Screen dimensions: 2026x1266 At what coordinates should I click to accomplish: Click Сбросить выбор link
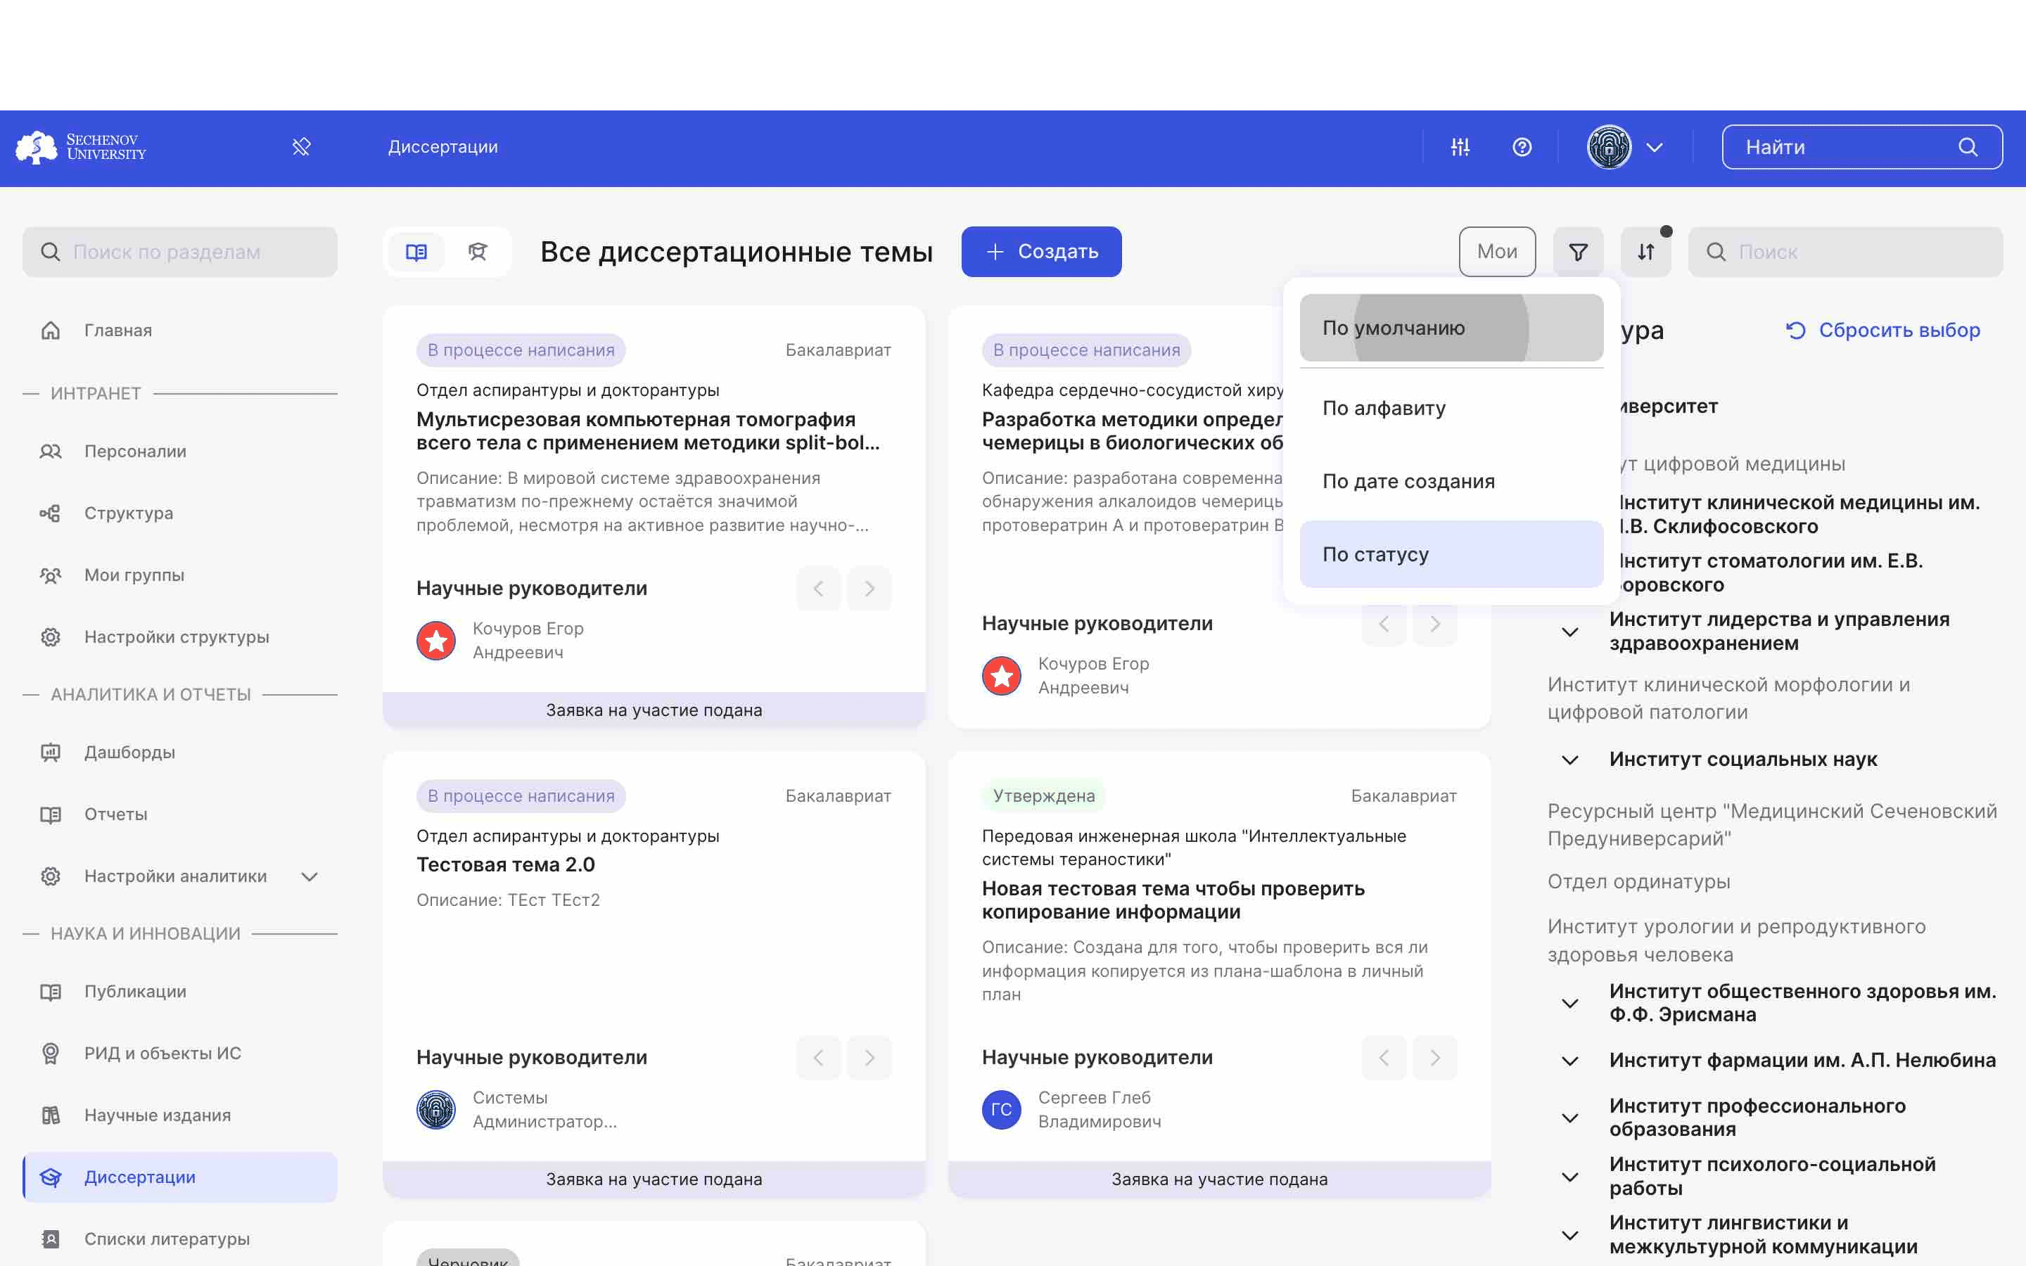point(1882,330)
